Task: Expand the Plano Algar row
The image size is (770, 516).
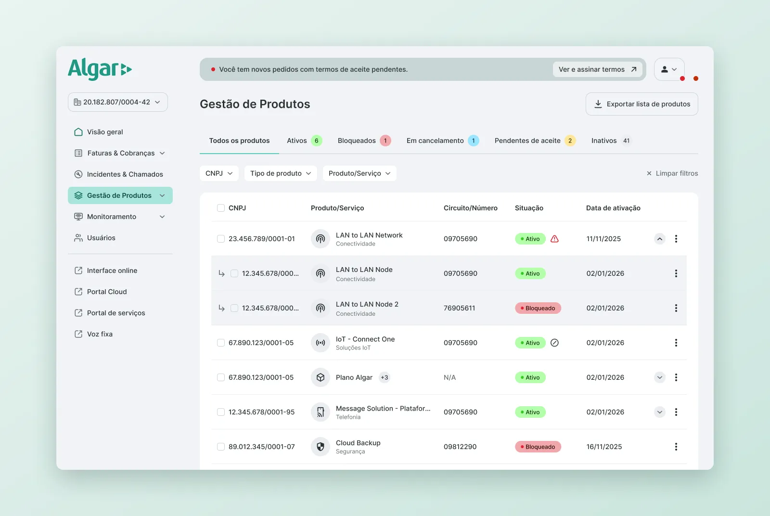Action: click(660, 377)
